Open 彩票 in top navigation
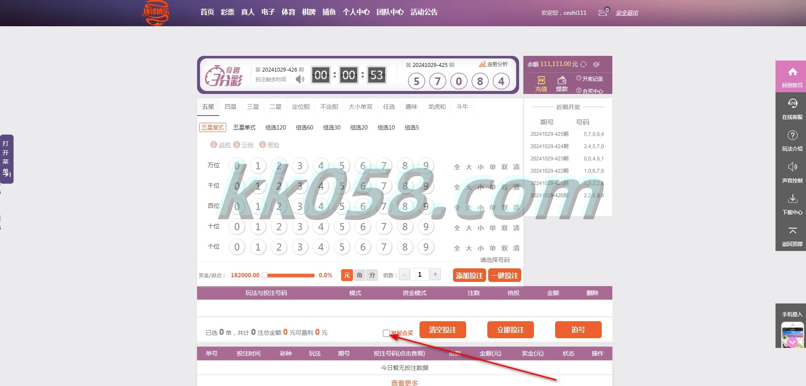The width and height of the screenshot is (806, 386). pos(228,12)
